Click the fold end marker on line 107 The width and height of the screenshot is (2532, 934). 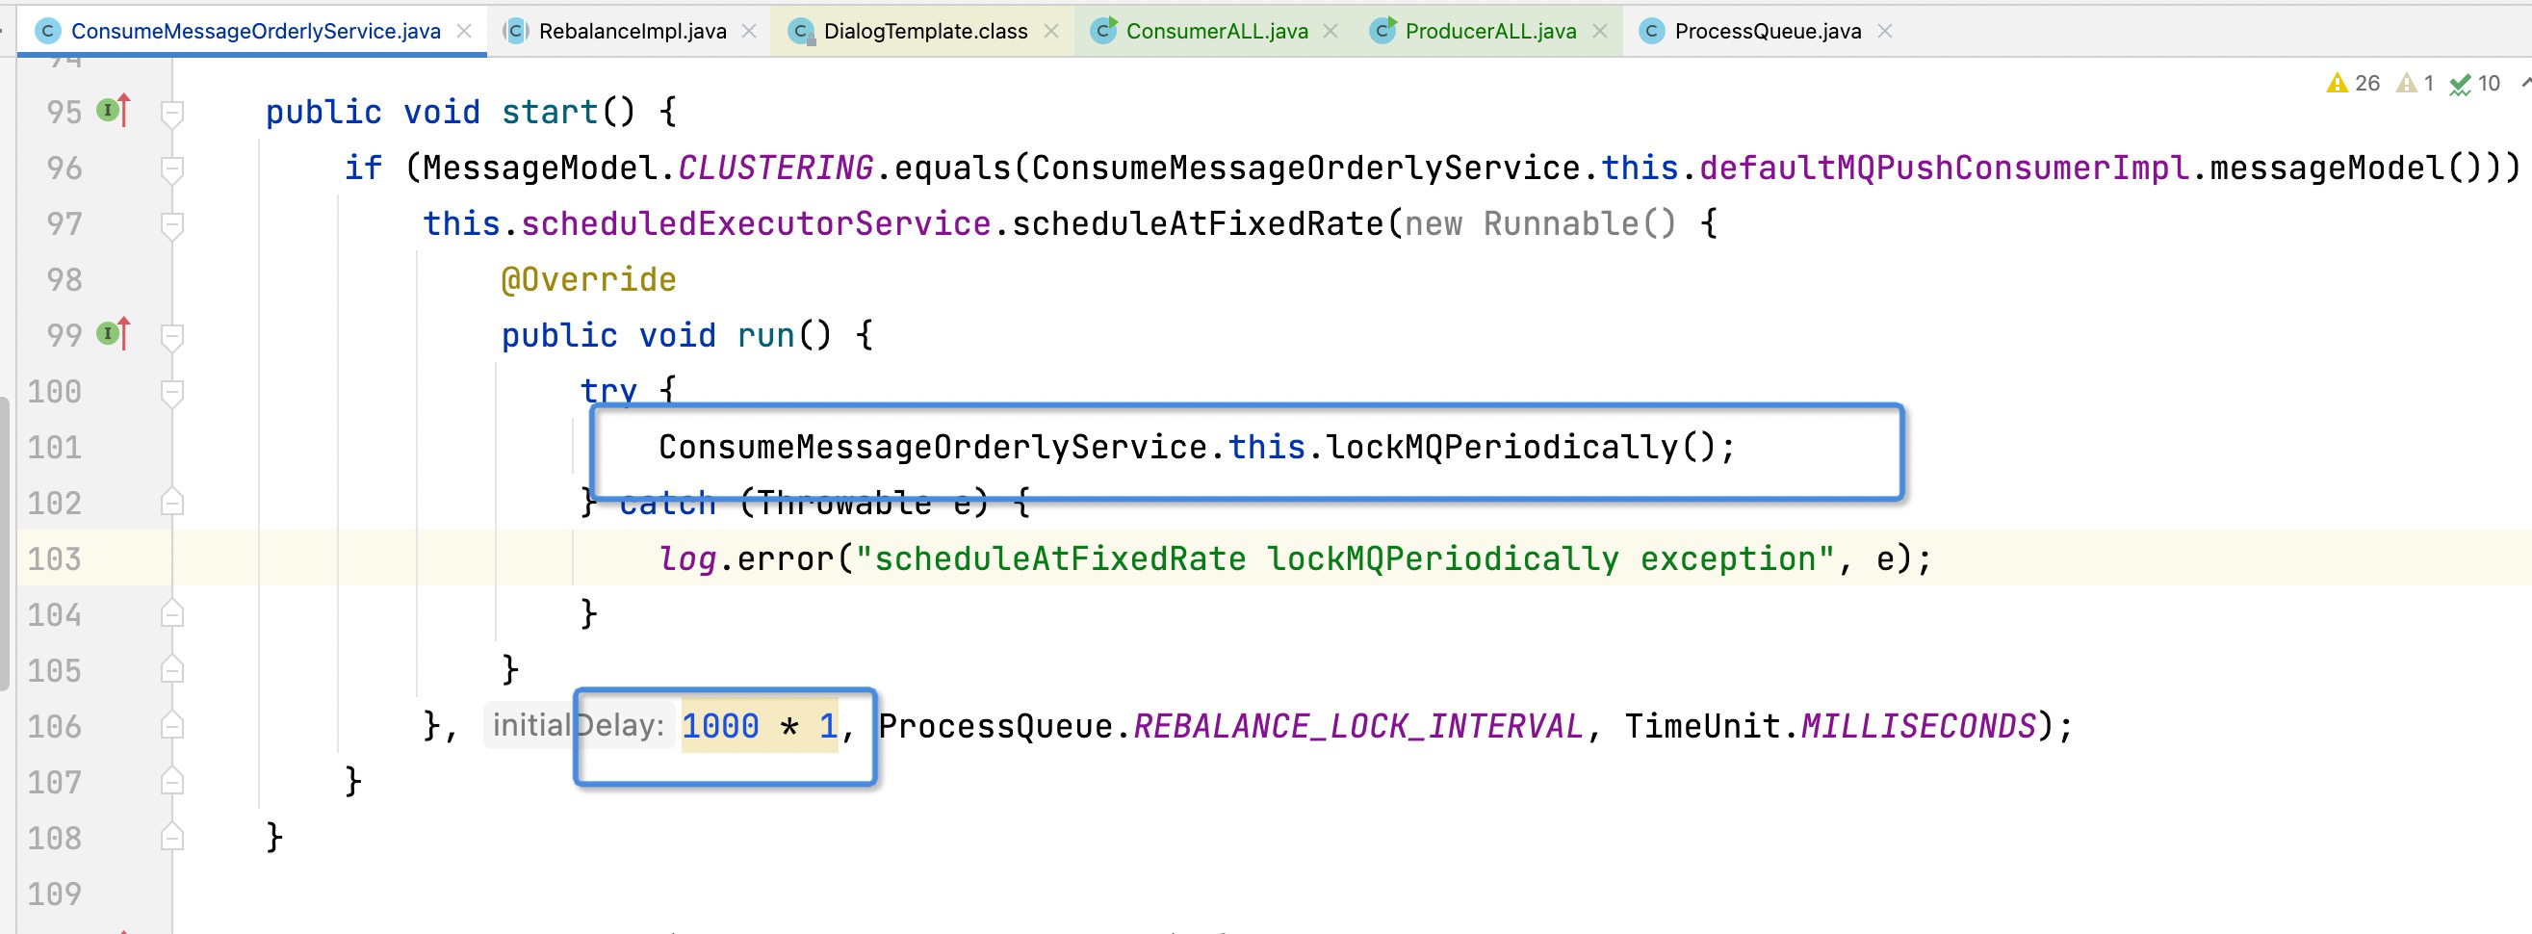click(x=172, y=781)
